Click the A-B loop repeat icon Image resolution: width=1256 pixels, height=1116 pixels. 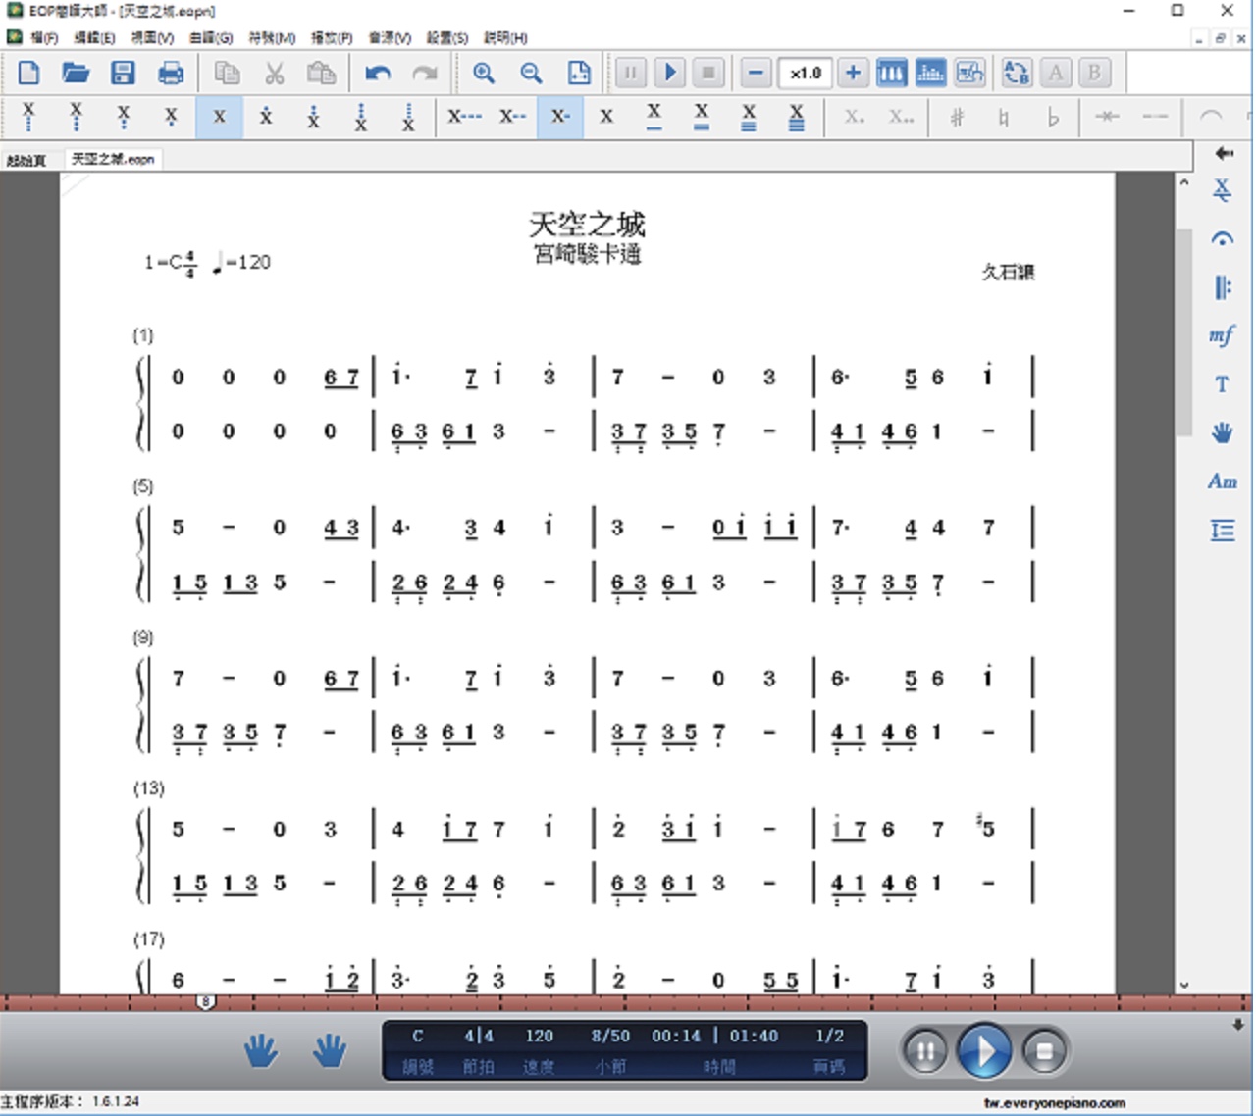(x=1017, y=73)
